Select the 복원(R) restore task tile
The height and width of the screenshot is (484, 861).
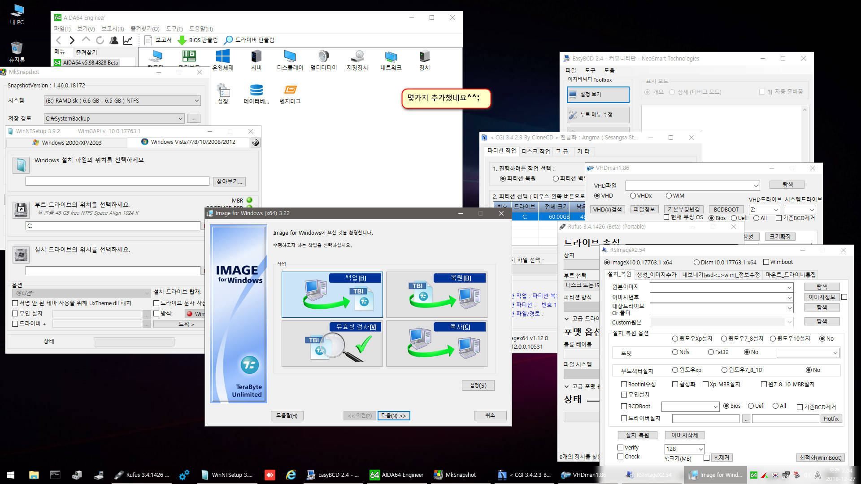pos(436,294)
